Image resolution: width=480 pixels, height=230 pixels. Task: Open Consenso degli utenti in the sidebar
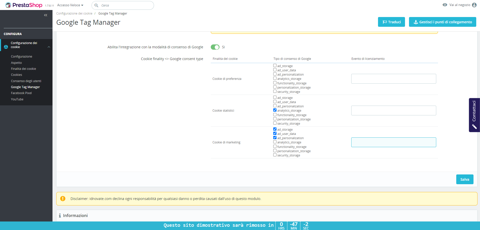coord(26,81)
